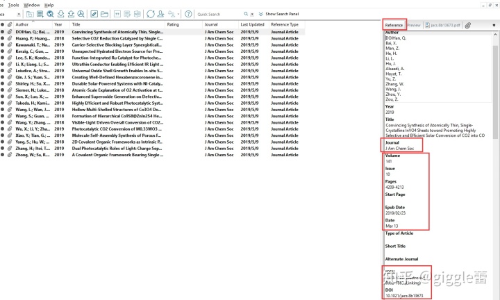The width and height of the screenshot is (500, 300).
Task: Click the reference panel scroll-up arrow
Action: [x=495, y=34]
